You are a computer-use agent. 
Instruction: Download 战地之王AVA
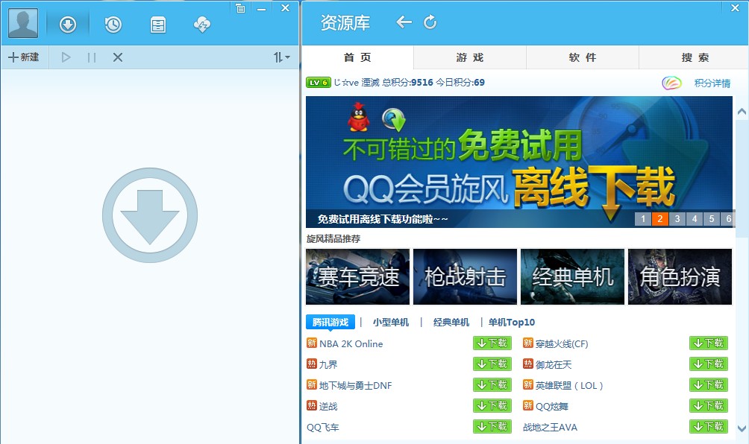[709, 426]
